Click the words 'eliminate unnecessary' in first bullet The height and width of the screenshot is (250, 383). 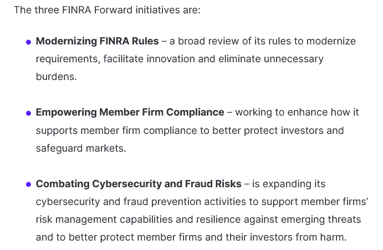[271, 59]
